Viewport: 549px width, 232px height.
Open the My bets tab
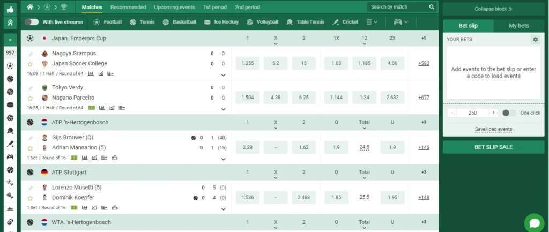click(519, 26)
